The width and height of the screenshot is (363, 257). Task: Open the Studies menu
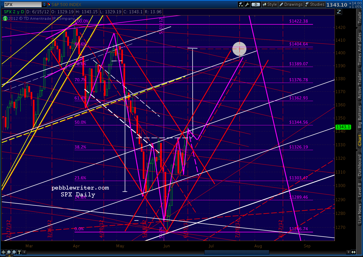pyautogui.click(x=315, y=4)
